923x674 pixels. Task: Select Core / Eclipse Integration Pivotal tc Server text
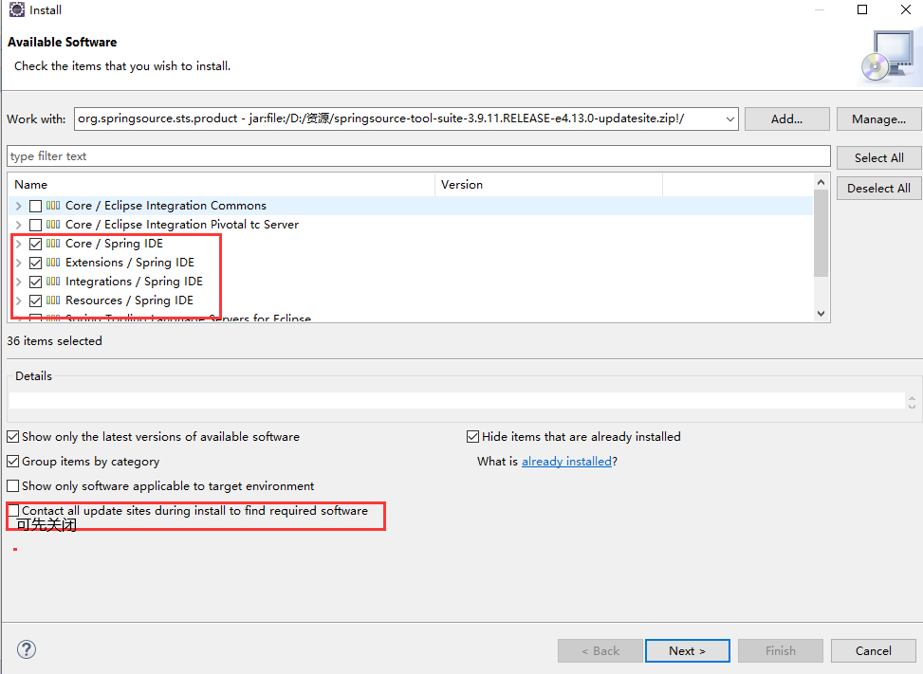[x=182, y=224]
